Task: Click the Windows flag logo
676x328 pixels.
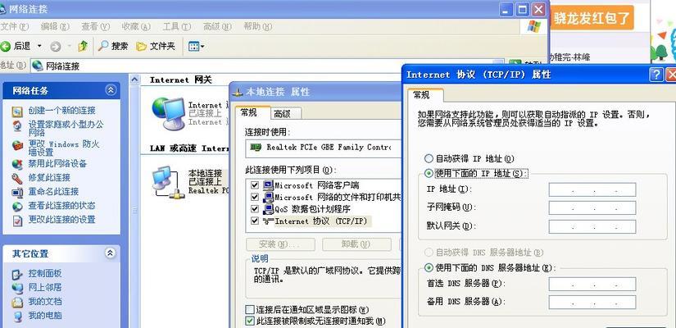Action: click(533, 26)
